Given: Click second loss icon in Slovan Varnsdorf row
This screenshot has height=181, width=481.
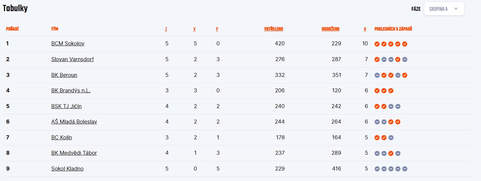Looking at the screenshot, I should [x=391, y=59].
